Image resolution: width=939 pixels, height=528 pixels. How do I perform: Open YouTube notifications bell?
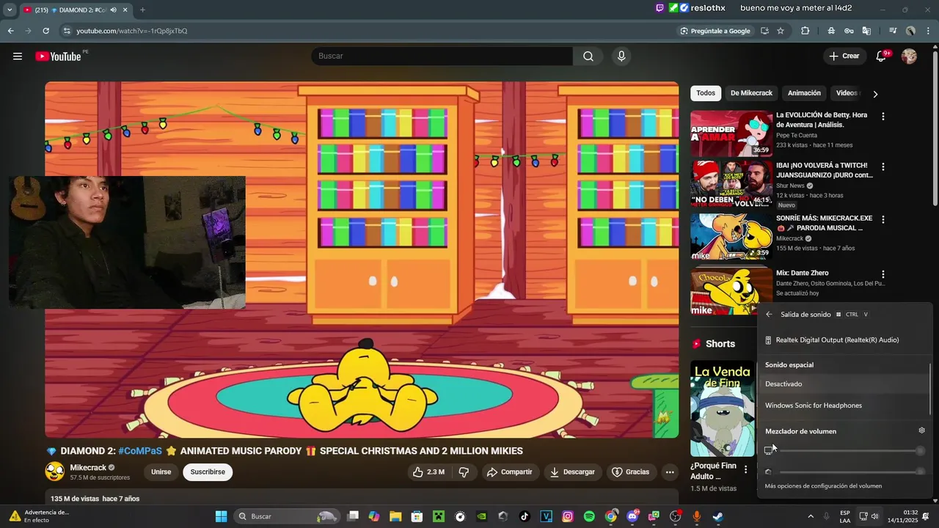click(881, 56)
